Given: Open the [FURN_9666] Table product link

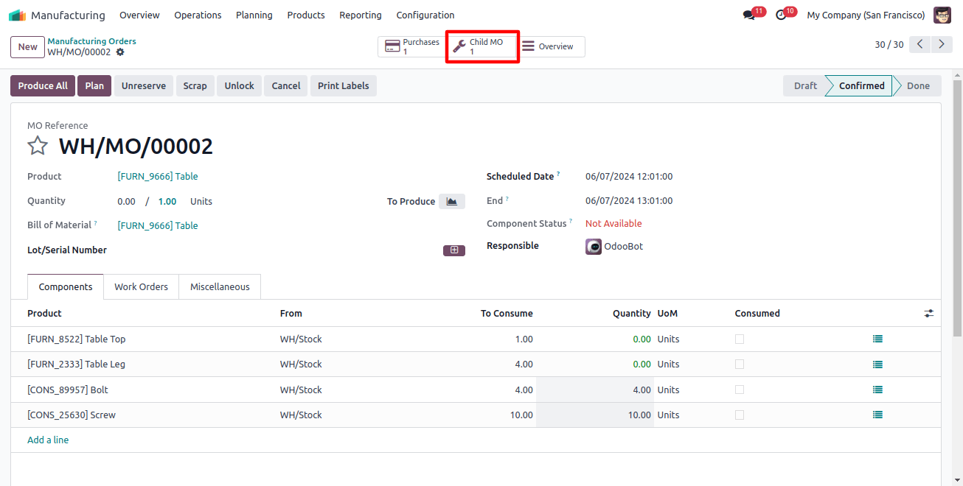Looking at the screenshot, I should (x=158, y=177).
